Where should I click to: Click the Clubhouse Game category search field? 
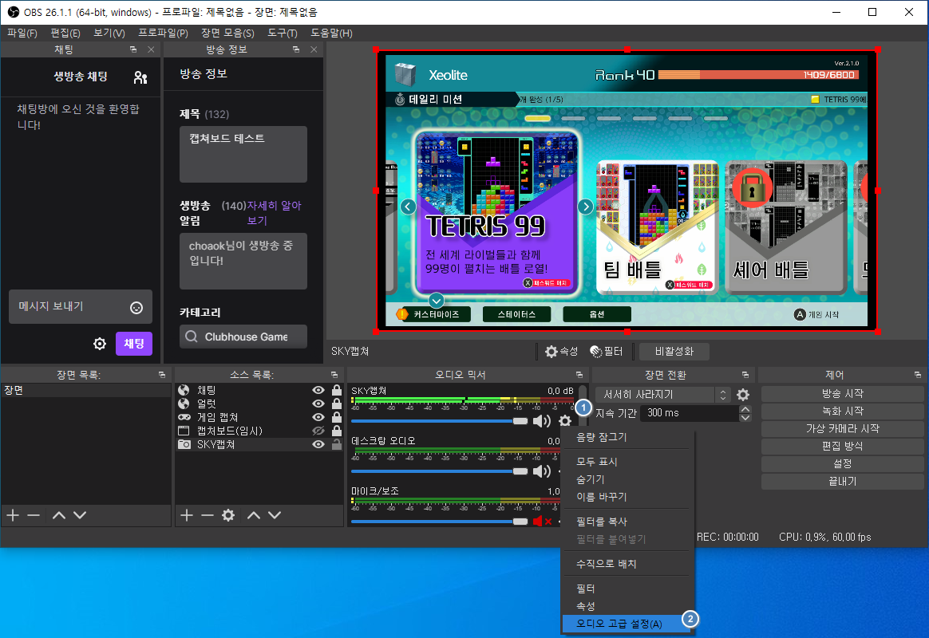tap(243, 337)
